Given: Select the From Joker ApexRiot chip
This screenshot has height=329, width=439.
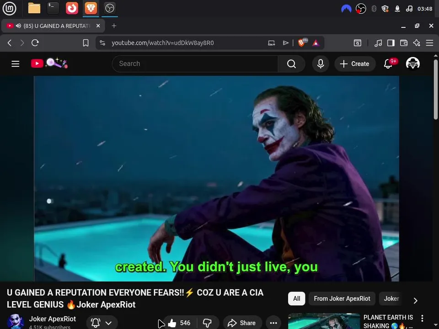Looking at the screenshot, I should click(x=342, y=298).
